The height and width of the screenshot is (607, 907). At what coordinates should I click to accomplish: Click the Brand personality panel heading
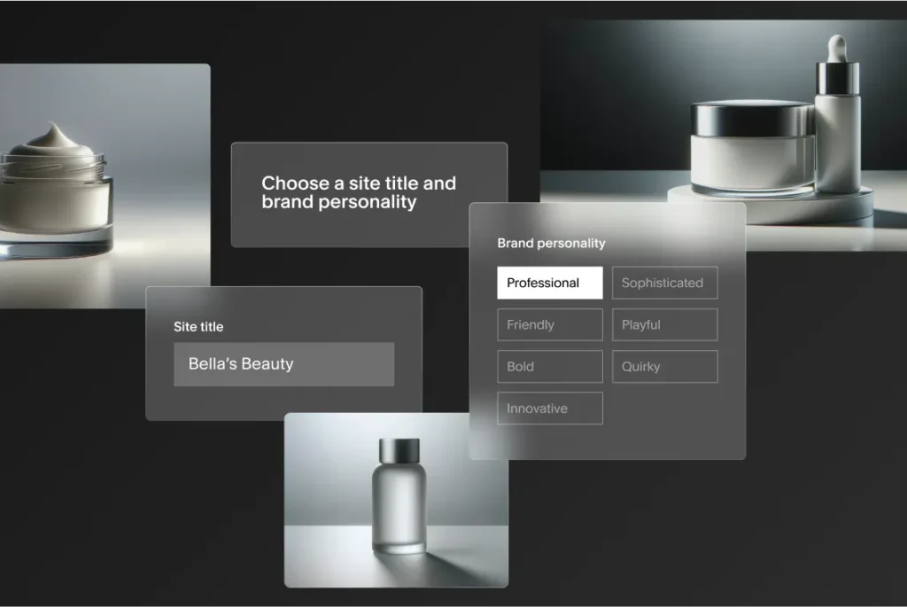point(551,243)
